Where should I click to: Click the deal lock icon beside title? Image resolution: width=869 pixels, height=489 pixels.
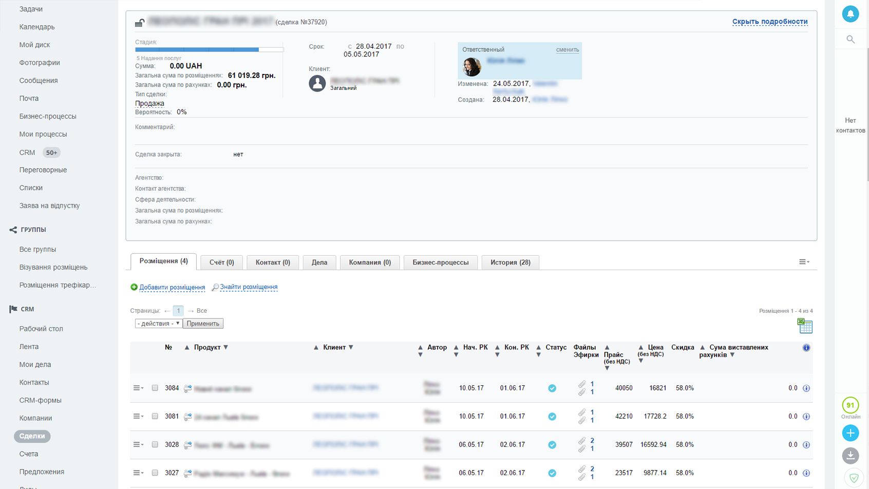140,23
